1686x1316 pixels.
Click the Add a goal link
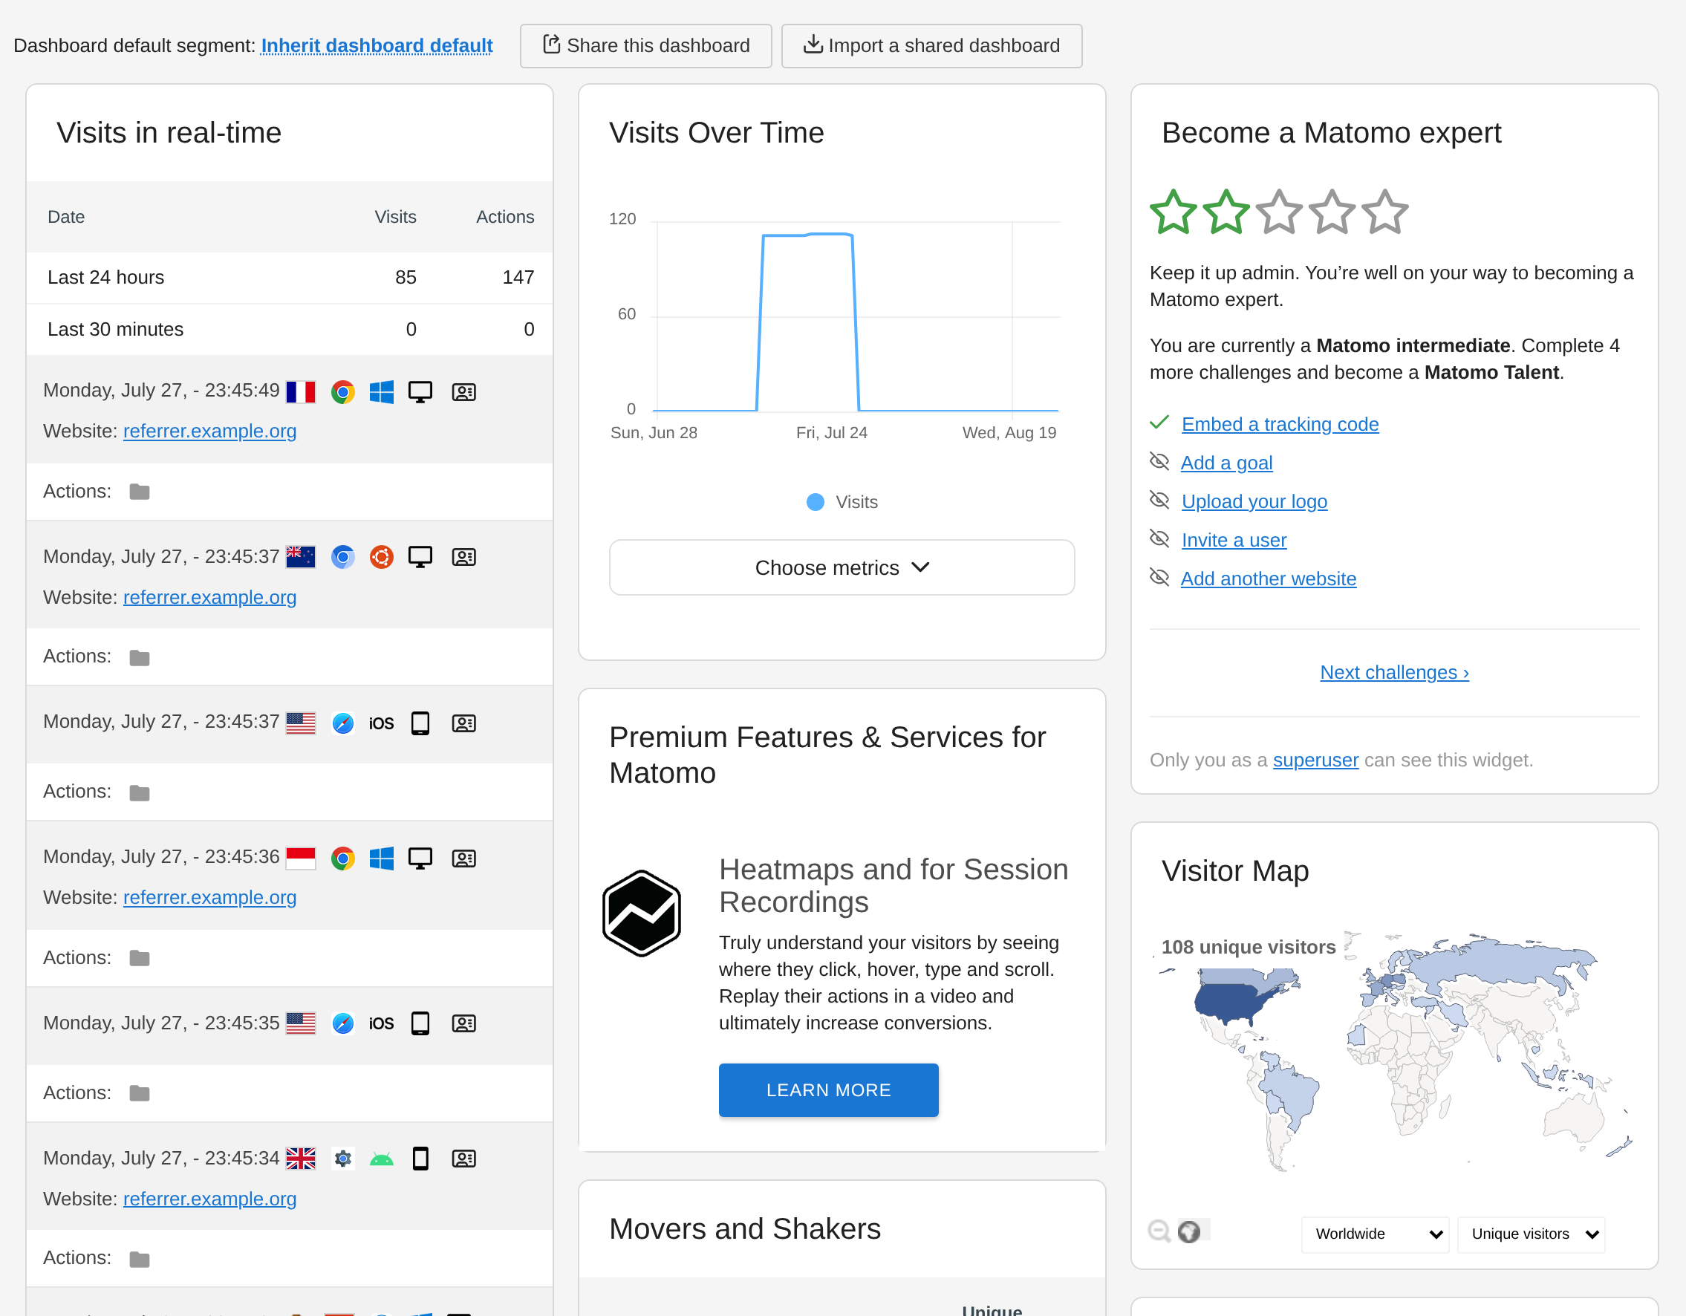click(x=1227, y=463)
